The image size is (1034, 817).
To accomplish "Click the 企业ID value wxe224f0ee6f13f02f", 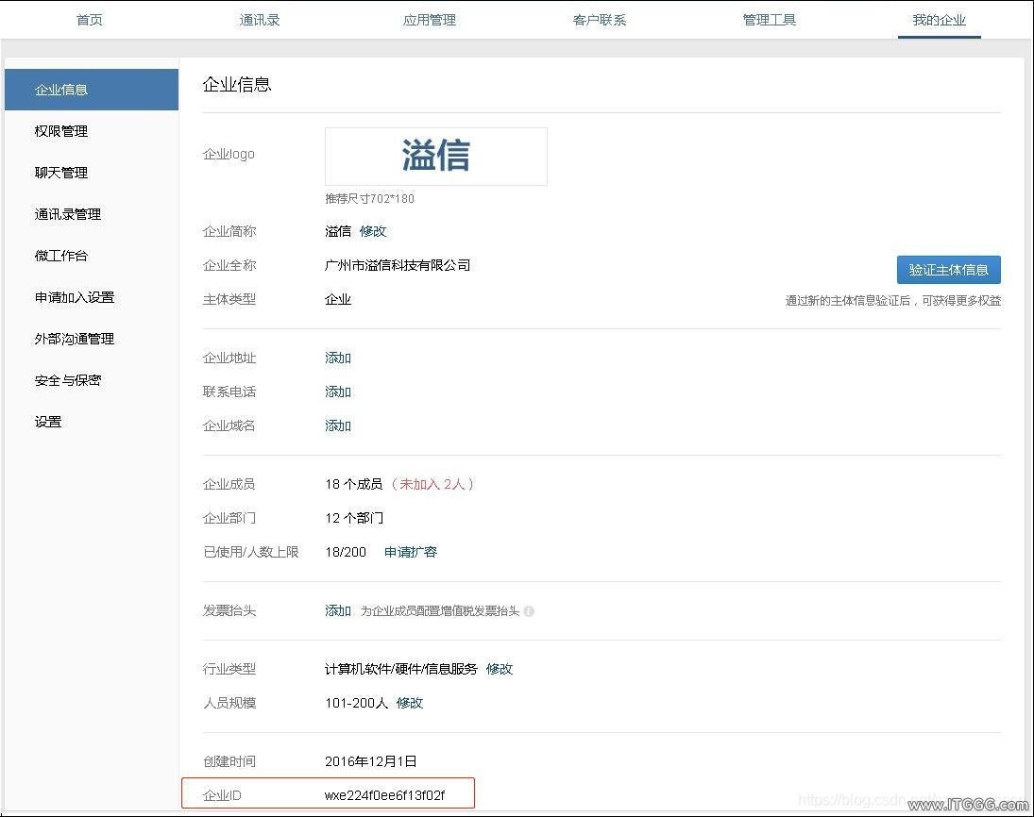I will [384, 795].
